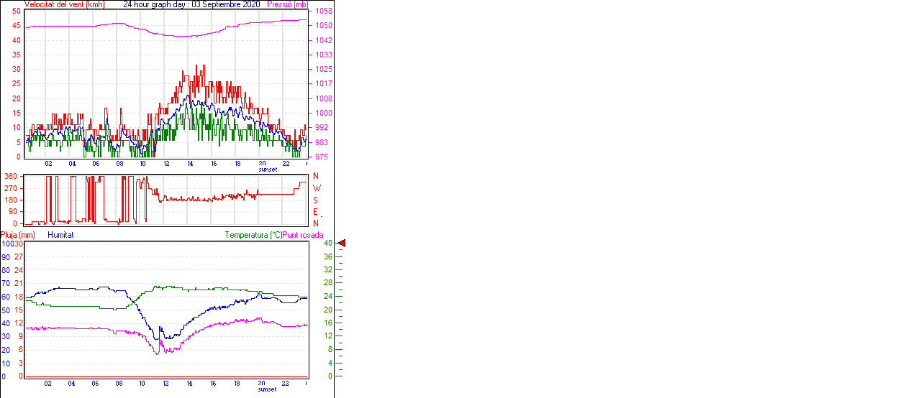Click the 1000 pressure axis value
This screenshot has width=921, height=398.
click(x=323, y=113)
